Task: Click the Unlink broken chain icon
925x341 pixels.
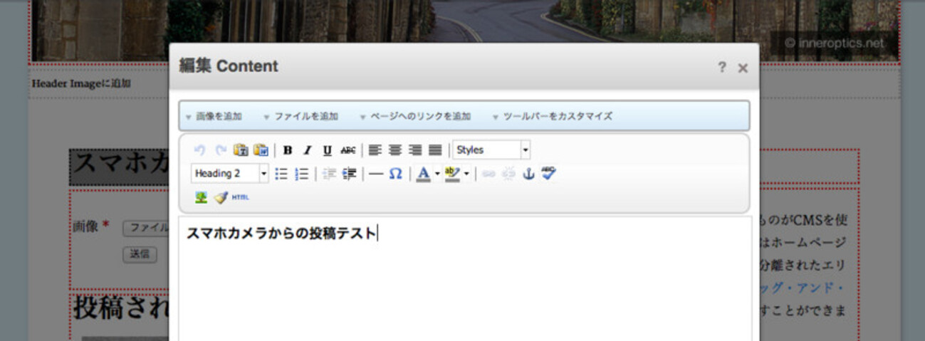Action: (x=508, y=174)
